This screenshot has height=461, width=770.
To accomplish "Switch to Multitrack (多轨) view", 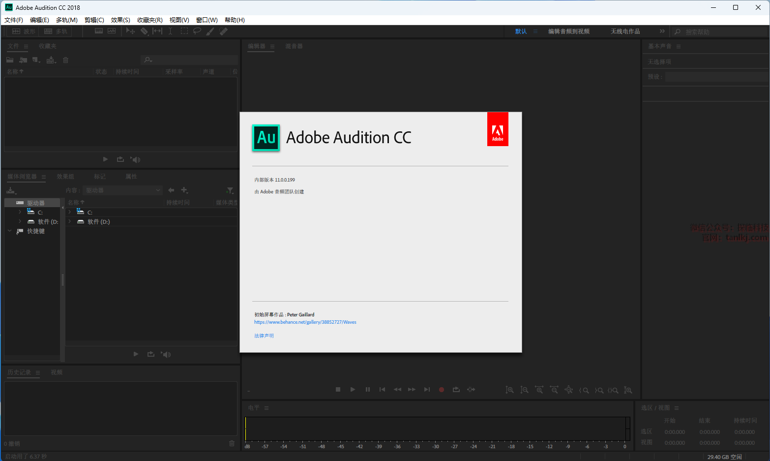I will pyautogui.click(x=56, y=31).
